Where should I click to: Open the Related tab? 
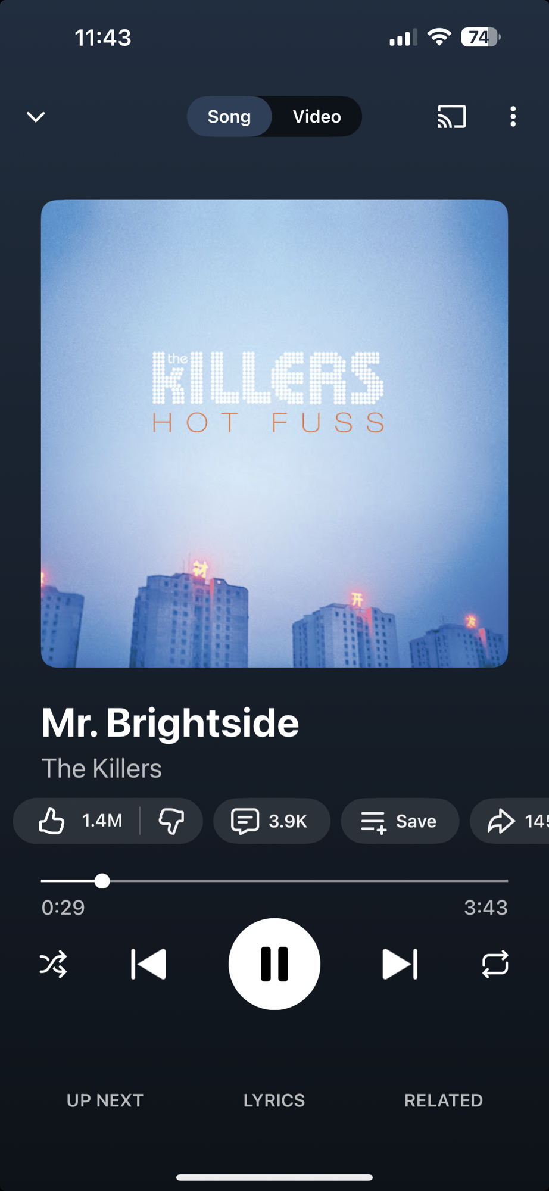click(444, 1100)
